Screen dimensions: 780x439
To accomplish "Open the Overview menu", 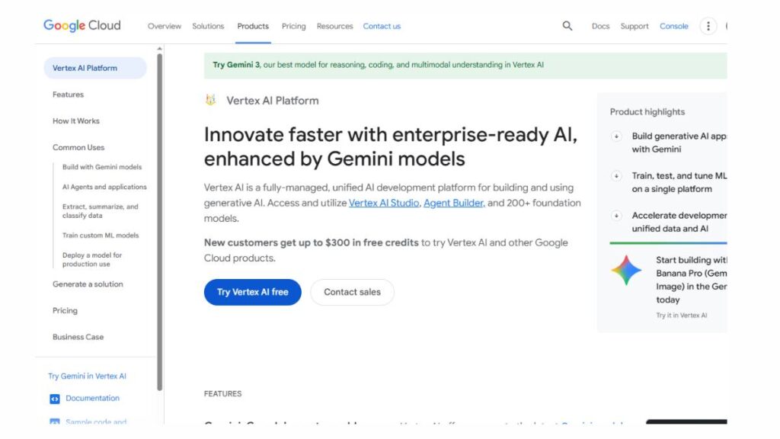I will pyautogui.click(x=165, y=27).
